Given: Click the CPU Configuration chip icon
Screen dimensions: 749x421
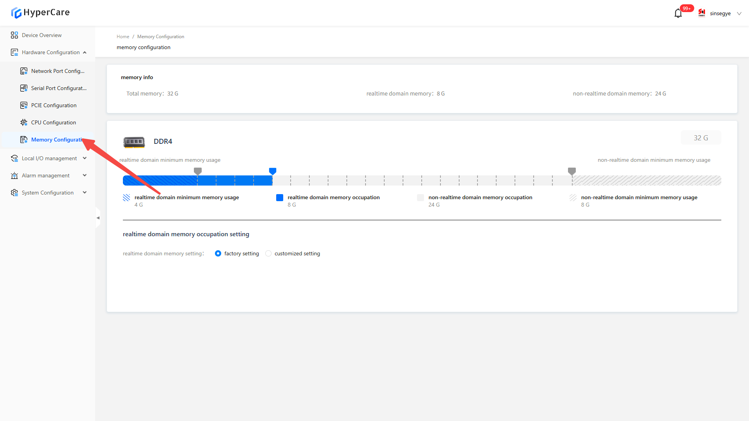Looking at the screenshot, I should tap(24, 122).
